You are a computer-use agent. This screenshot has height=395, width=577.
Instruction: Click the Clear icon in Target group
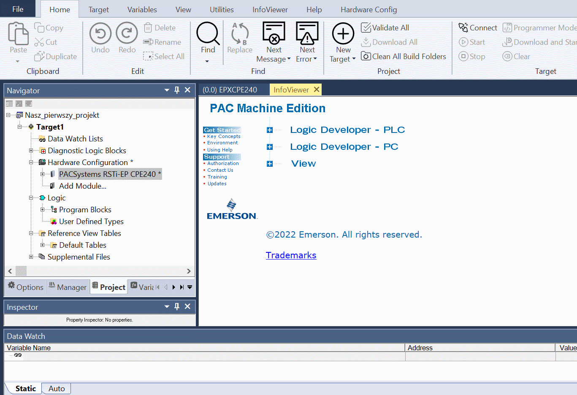507,57
